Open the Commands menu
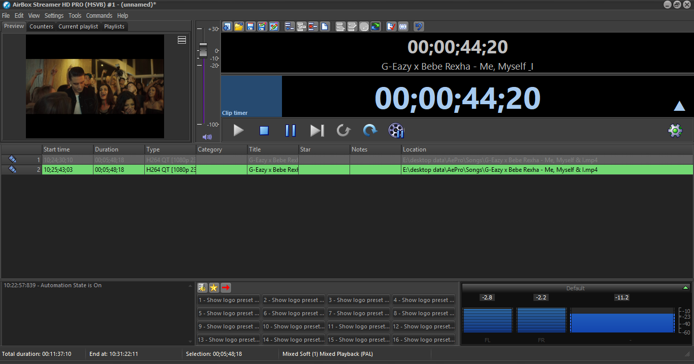The width and height of the screenshot is (694, 364). coord(99,16)
